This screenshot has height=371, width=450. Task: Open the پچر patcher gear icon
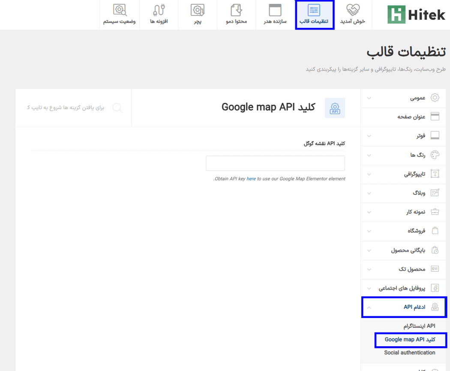click(198, 10)
